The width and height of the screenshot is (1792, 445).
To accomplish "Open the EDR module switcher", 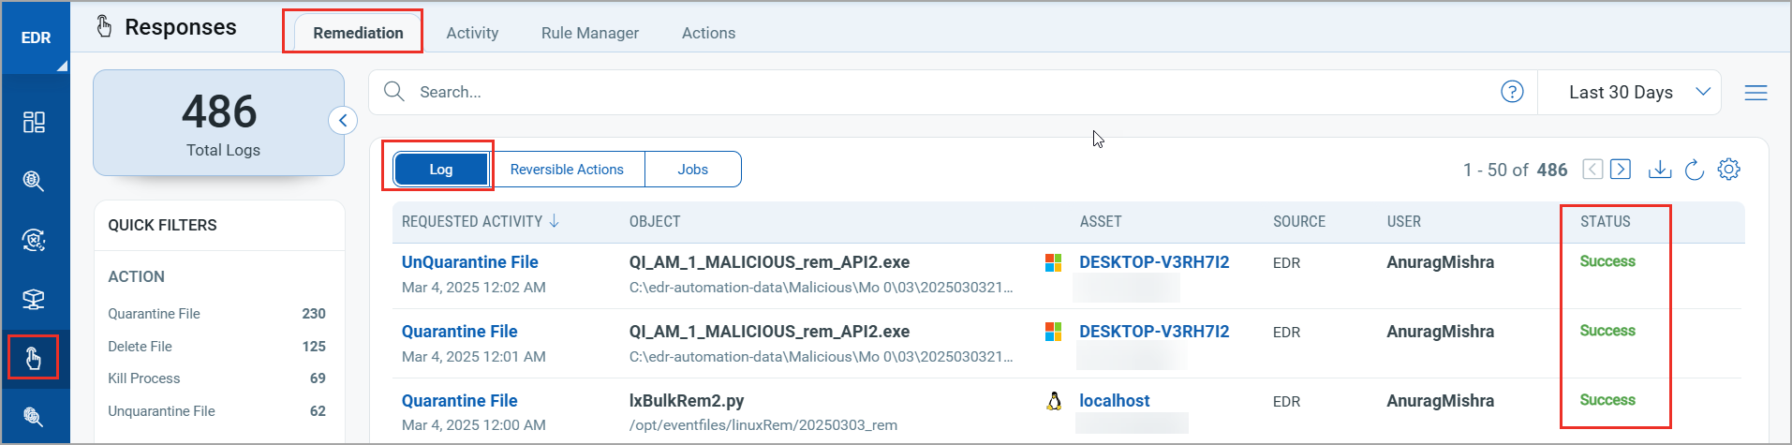I will [36, 37].
